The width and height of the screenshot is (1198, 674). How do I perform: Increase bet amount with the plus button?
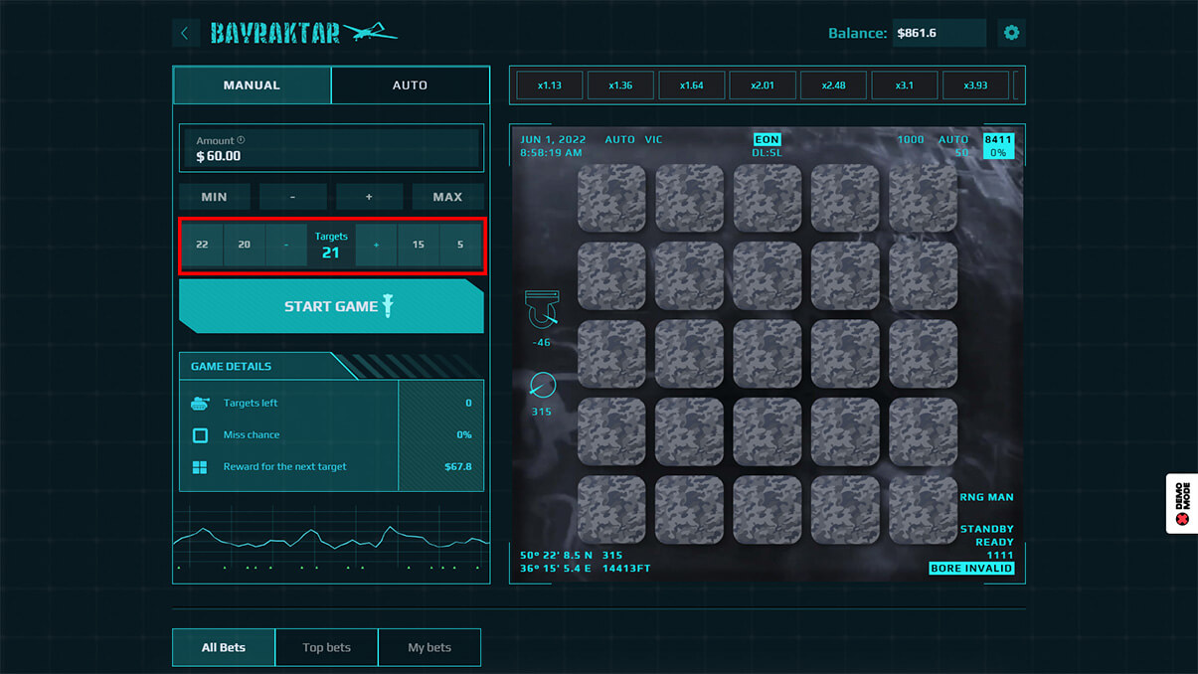coord(369,197)
